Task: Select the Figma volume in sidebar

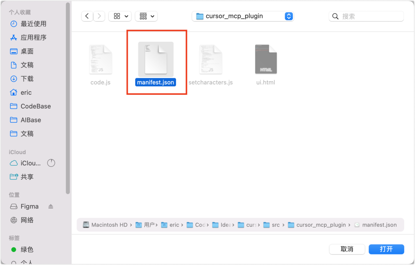Action: [x=24, y=206]
